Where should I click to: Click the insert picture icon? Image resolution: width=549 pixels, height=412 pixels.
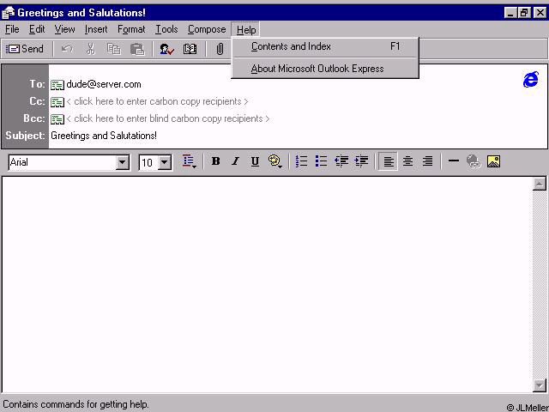[x=493, y=161]
